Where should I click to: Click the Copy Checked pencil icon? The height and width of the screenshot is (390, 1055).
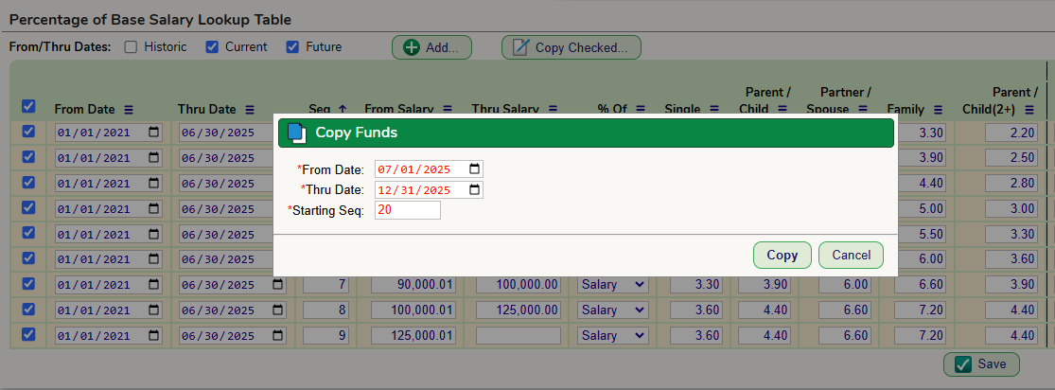click(520, 47)
